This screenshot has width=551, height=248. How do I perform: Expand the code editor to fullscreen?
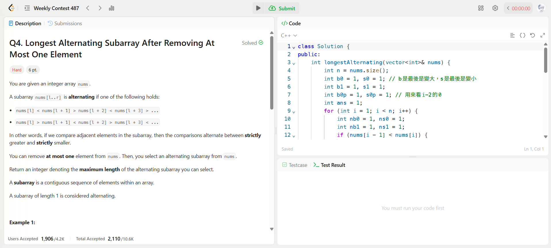click(542, 35)
